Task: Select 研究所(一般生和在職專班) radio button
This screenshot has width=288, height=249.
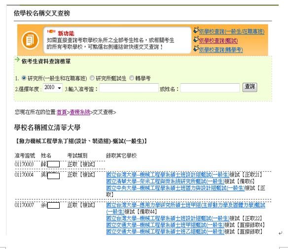Action: point(24,78)
